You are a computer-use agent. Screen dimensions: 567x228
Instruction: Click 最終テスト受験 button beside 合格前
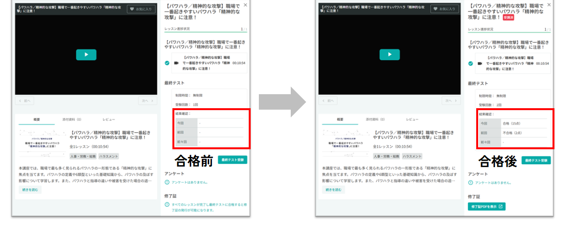pyautogui.click(x=232, y=160)
